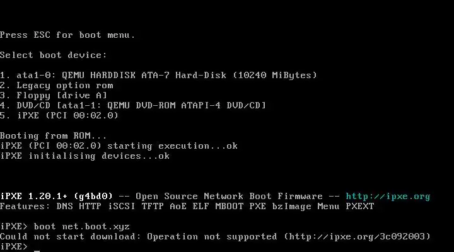Select boot option 2 Legacy option rom
The width and height of the screenshot is (454, 252).
(x=57, y=85)
